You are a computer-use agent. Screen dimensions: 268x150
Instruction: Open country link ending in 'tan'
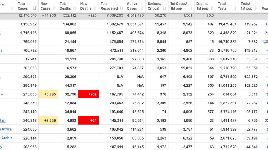coord(2,120)
